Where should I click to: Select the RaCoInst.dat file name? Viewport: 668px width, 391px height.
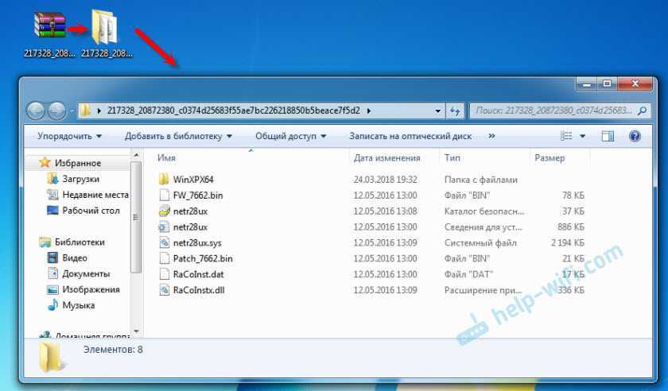[x=198, y=274]
